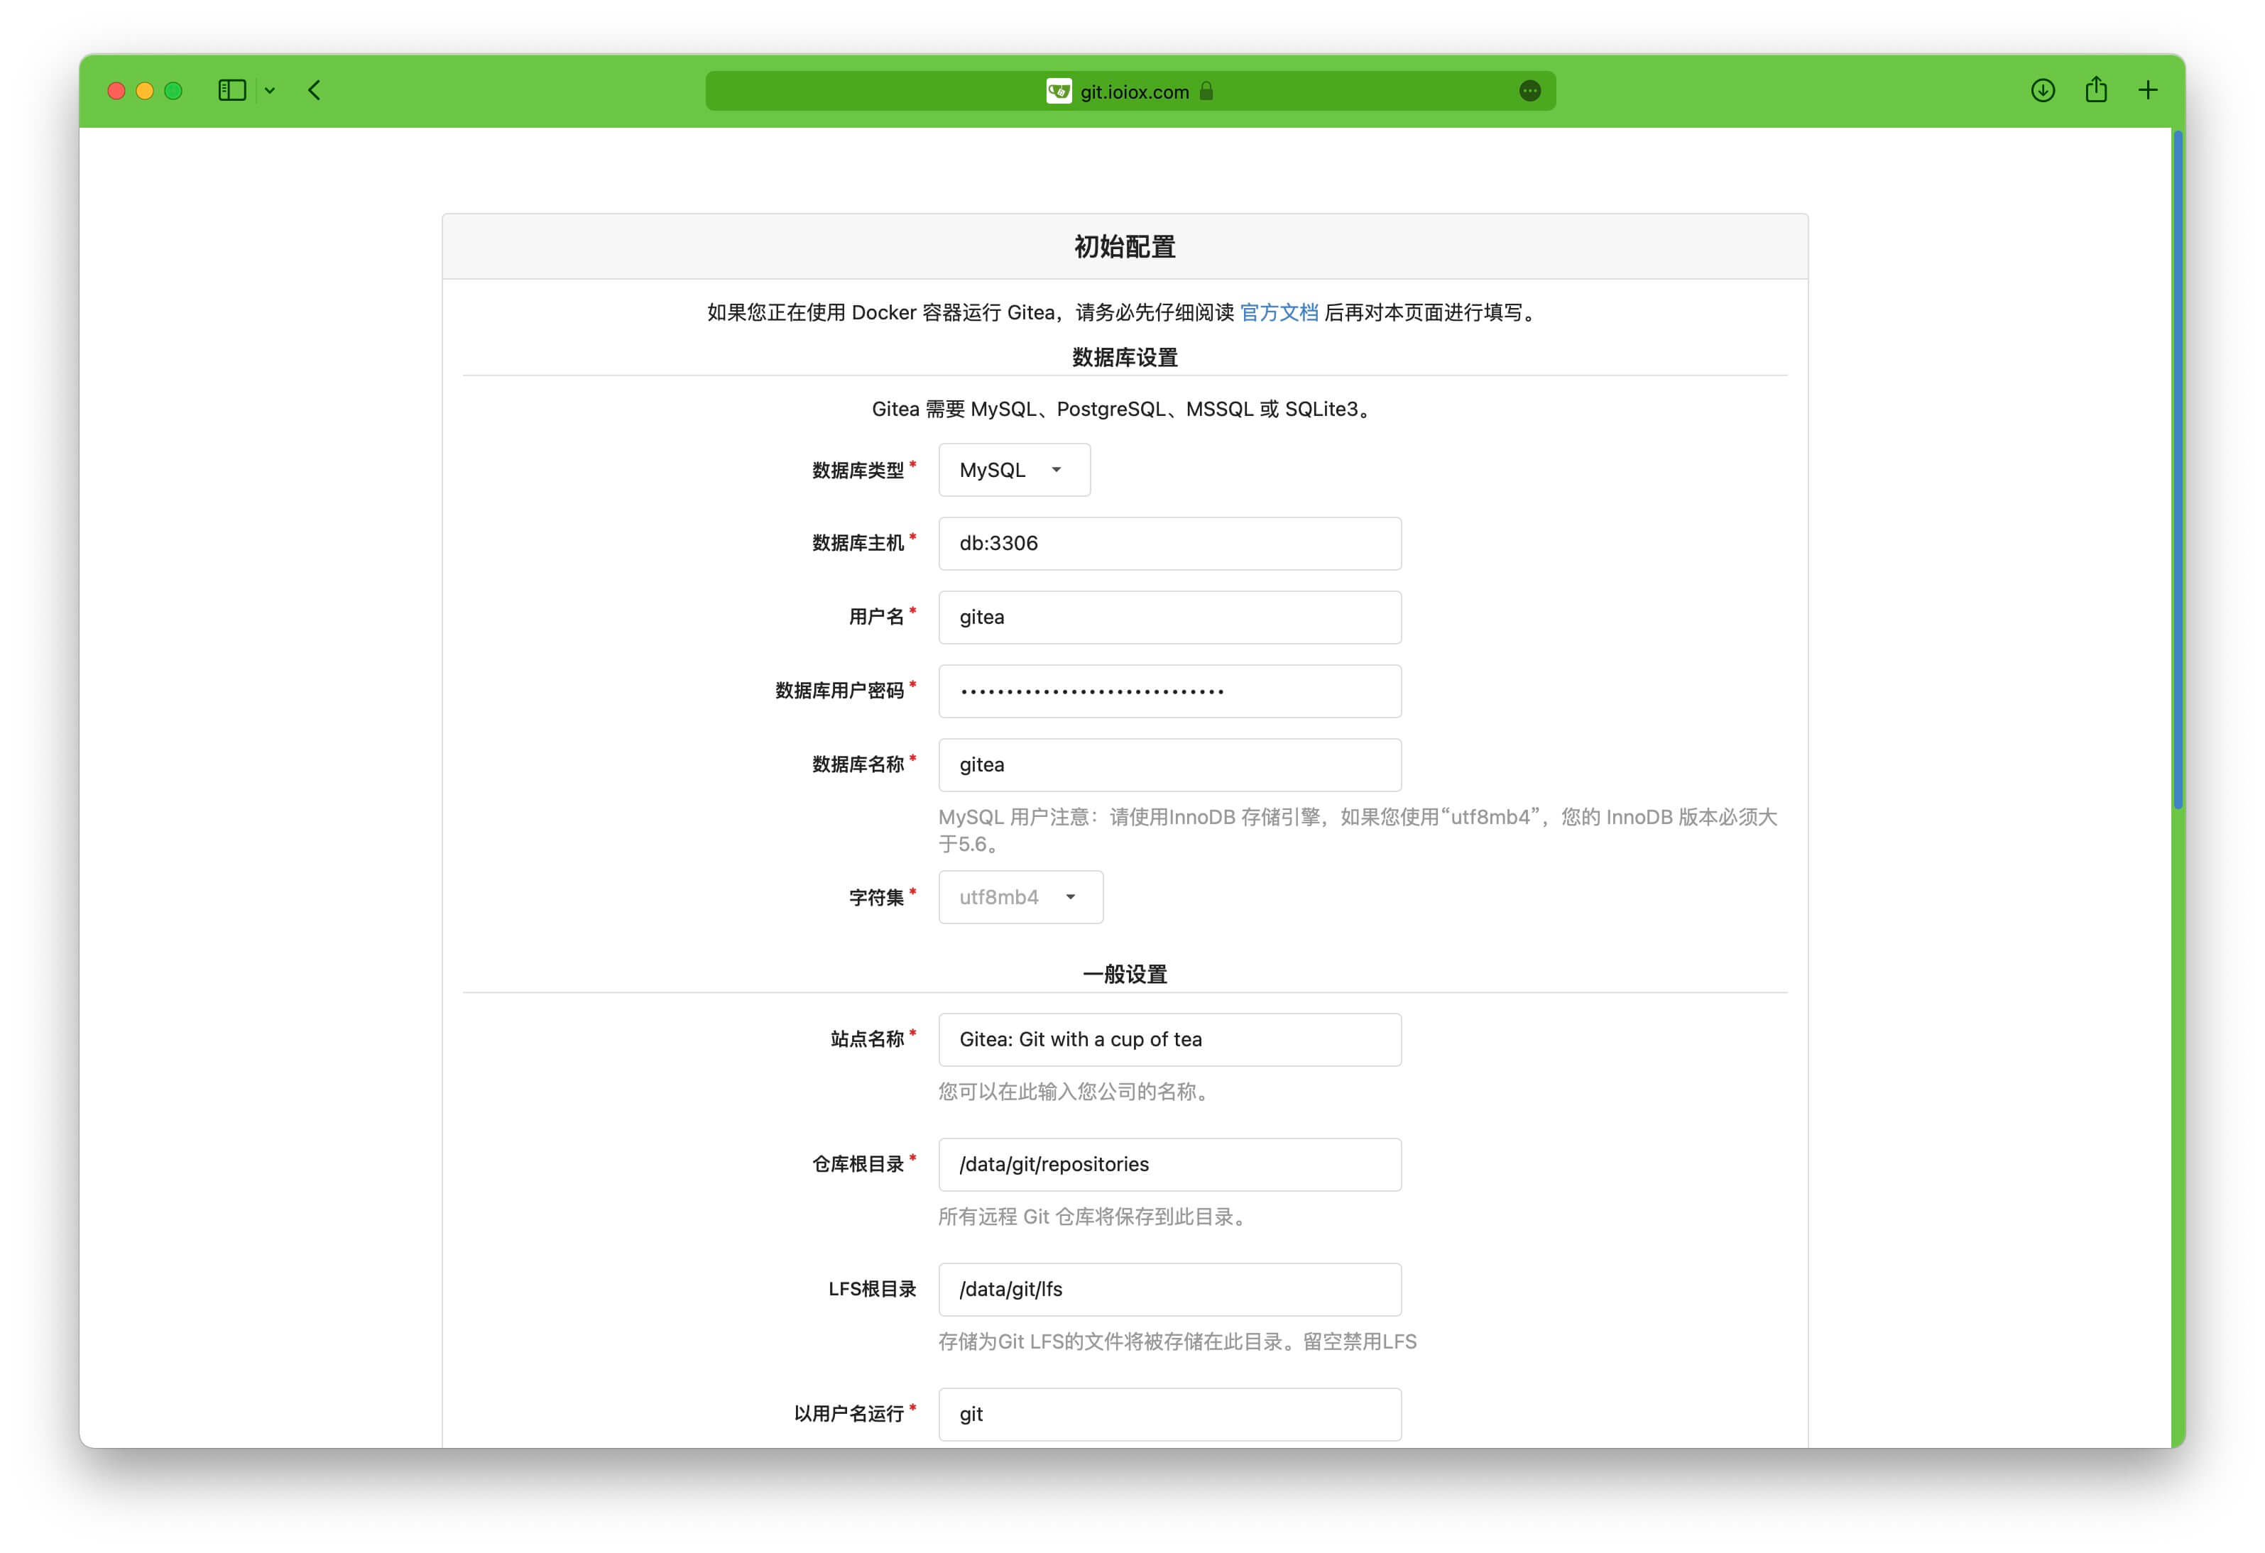The image size is (2265, 1553).
Task: Open the 官方文档 link
Action: [1279, 312]
